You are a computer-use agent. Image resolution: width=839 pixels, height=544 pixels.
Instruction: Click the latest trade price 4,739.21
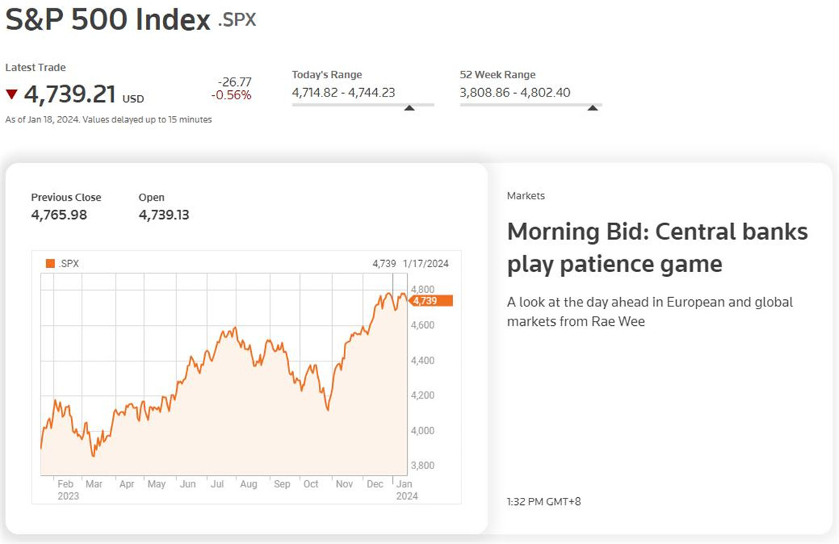click(71, 94)
